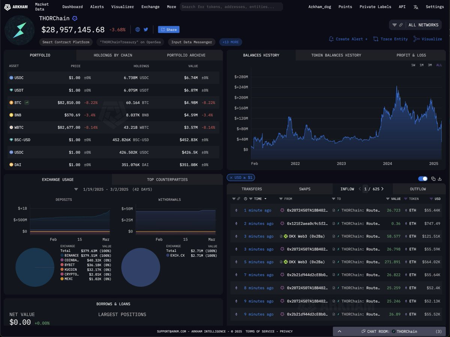Click OKX icon in the 58.577 ETH row
Image resolution: width=450 pixels, height=337 pixels.
(x=285, y=236)
